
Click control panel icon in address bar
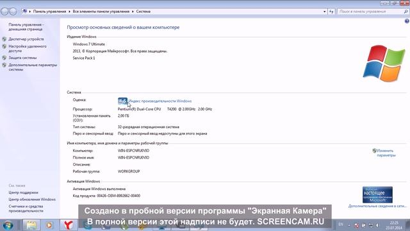pyautogui.click(x=25, y=12)
